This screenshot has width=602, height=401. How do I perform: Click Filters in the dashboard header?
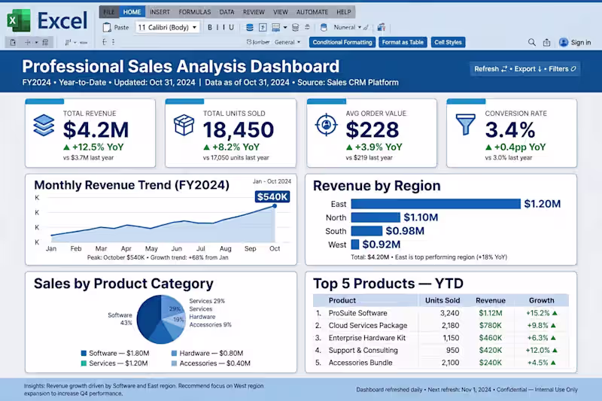562,68
